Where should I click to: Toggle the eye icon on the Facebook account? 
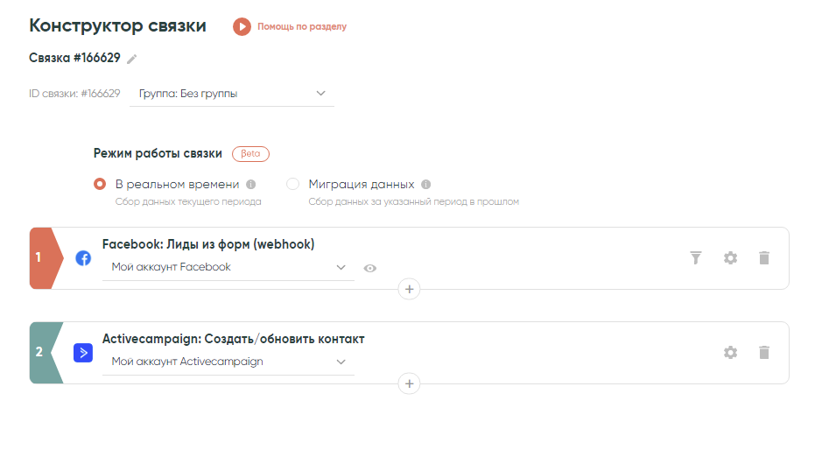370,268
